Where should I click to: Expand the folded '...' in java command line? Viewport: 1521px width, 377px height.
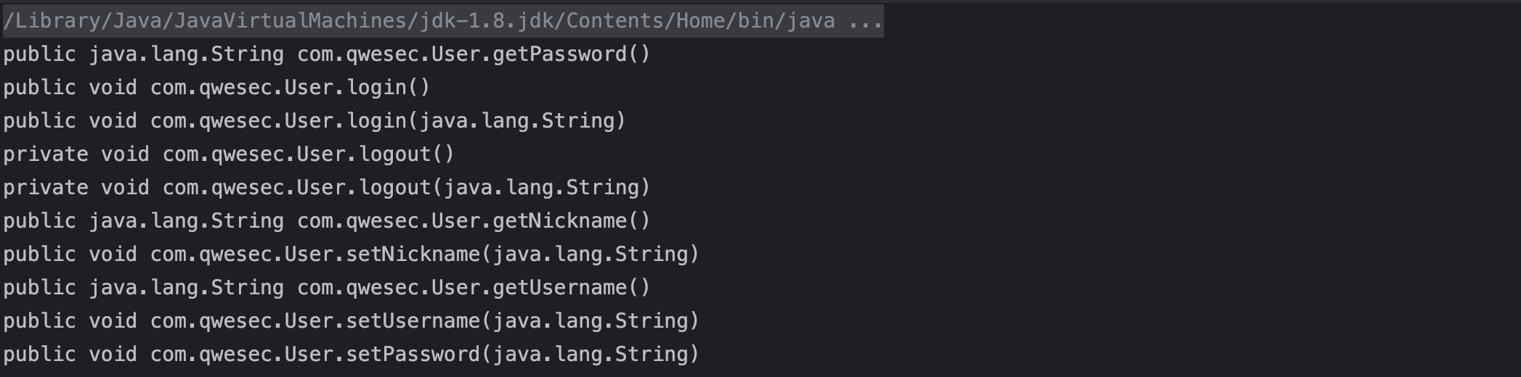(x=865, y=21)
